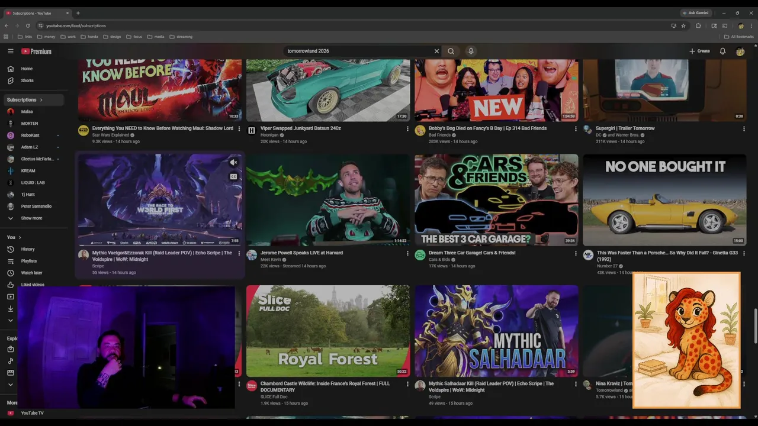Open the money bookmark folder

46,37
